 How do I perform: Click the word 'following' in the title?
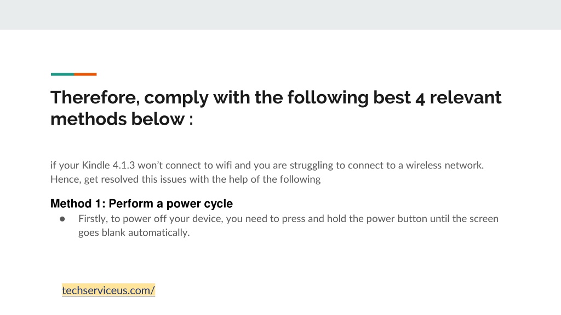328,98
